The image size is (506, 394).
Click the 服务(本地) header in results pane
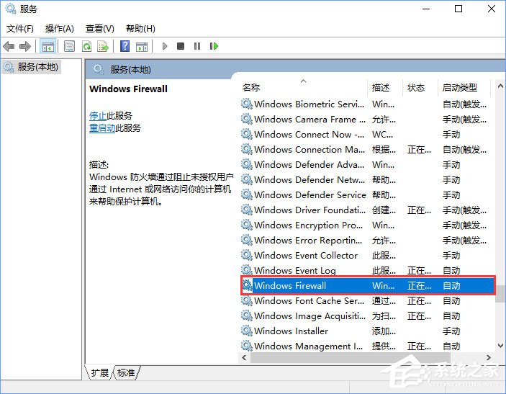pyautogui.click(x=130, y=70)
